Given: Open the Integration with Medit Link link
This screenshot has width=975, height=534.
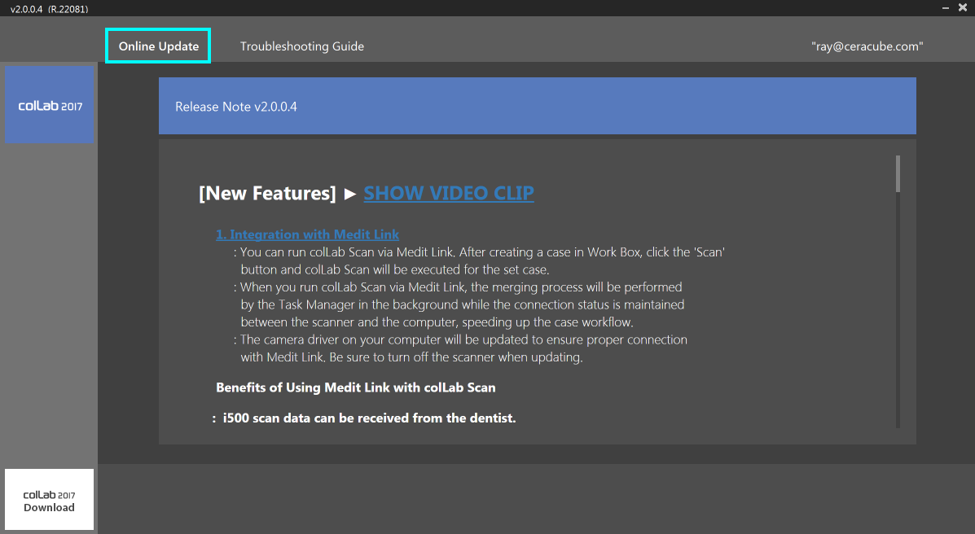Looking at the screenshot, I should click(307, 234).
